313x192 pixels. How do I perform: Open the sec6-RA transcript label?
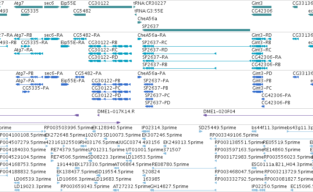pyautogui.click(x=53, y=35)
